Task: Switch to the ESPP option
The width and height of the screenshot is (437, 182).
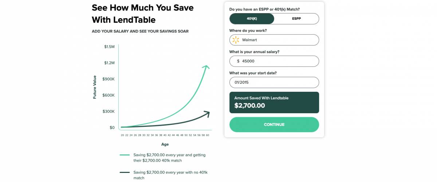Action: click(x=296, y=19)
